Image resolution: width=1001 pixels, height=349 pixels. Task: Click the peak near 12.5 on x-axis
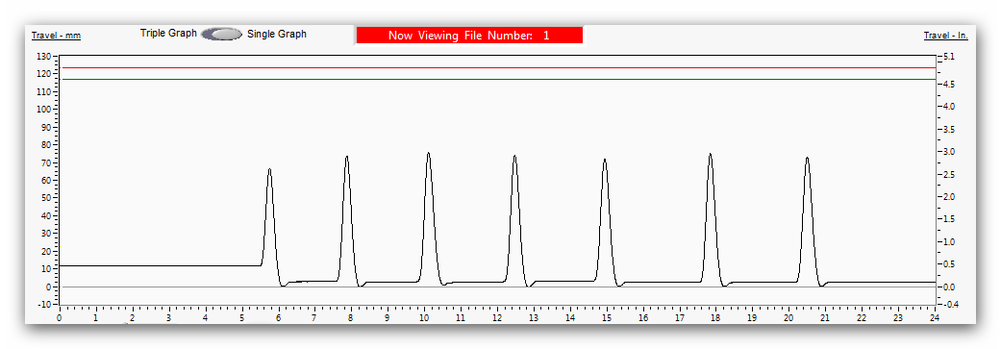point(514,157)
